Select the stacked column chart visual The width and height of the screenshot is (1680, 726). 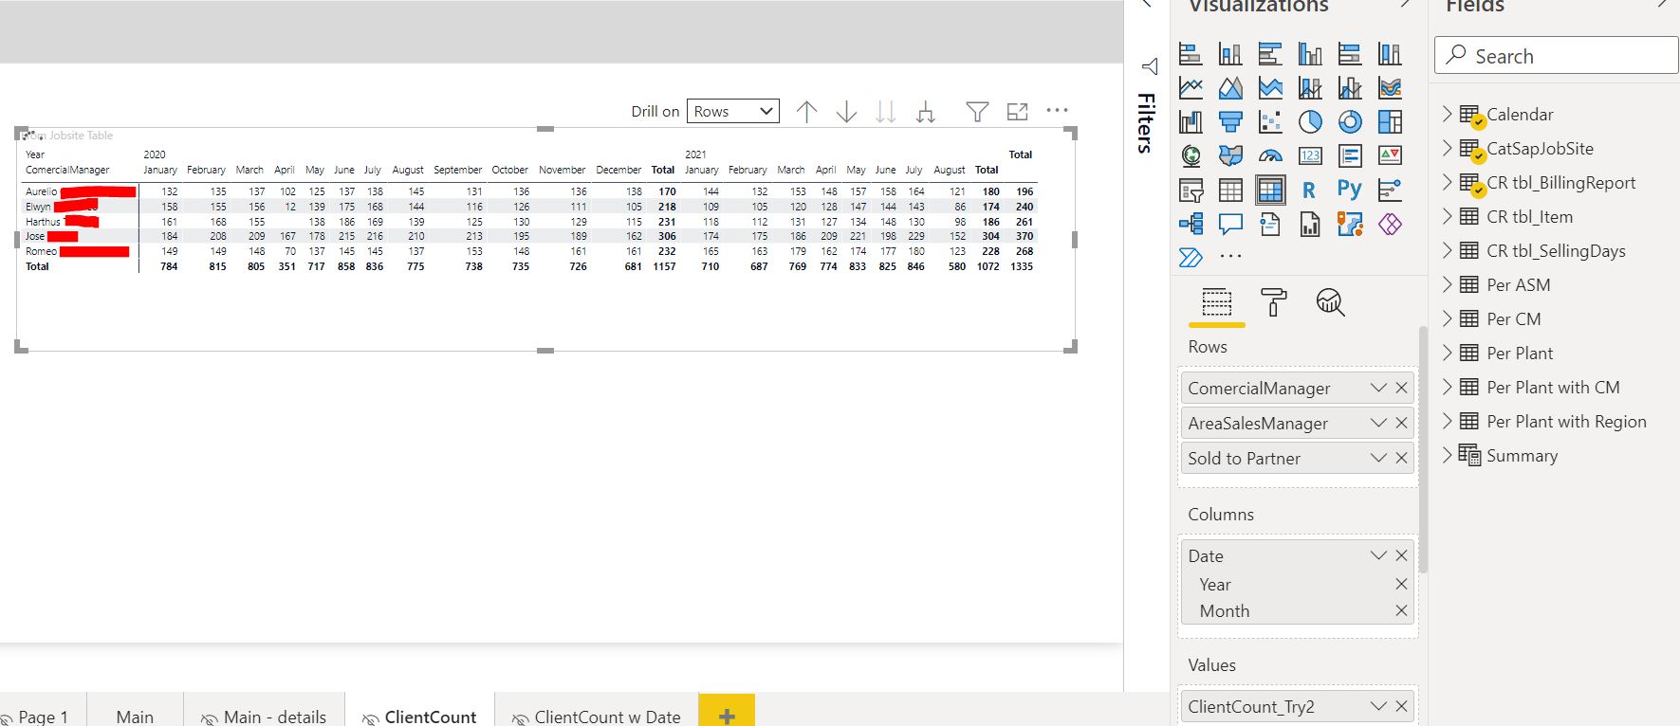[1230, 54]
